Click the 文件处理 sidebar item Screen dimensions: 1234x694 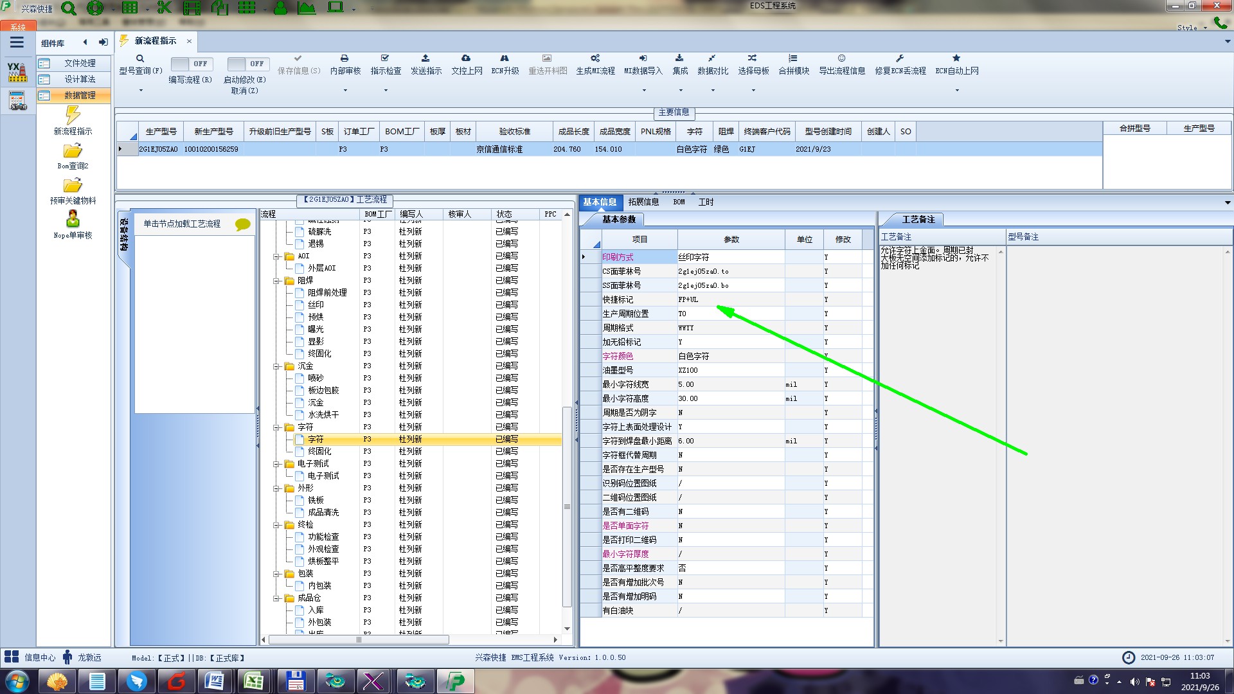79,63
